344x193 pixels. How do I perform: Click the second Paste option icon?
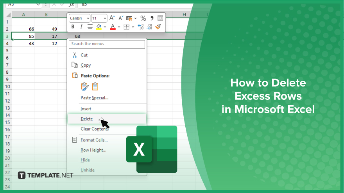click(x=95, y=87)
